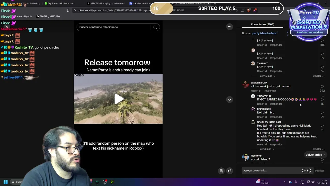Open the clock showing 00:54

coord(322,182)
